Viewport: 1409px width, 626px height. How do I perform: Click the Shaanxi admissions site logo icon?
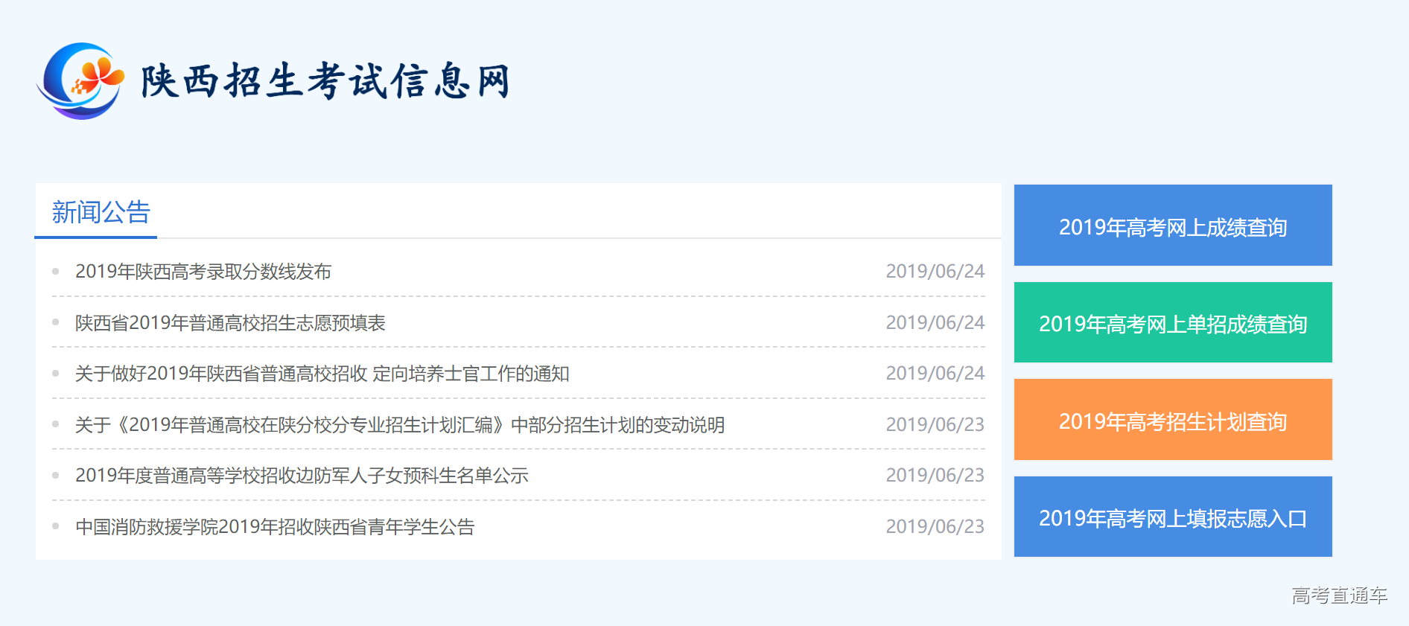pos(80,80)
